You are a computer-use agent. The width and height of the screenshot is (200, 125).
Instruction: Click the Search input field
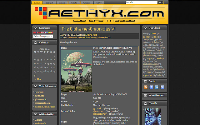coord(142,2)
